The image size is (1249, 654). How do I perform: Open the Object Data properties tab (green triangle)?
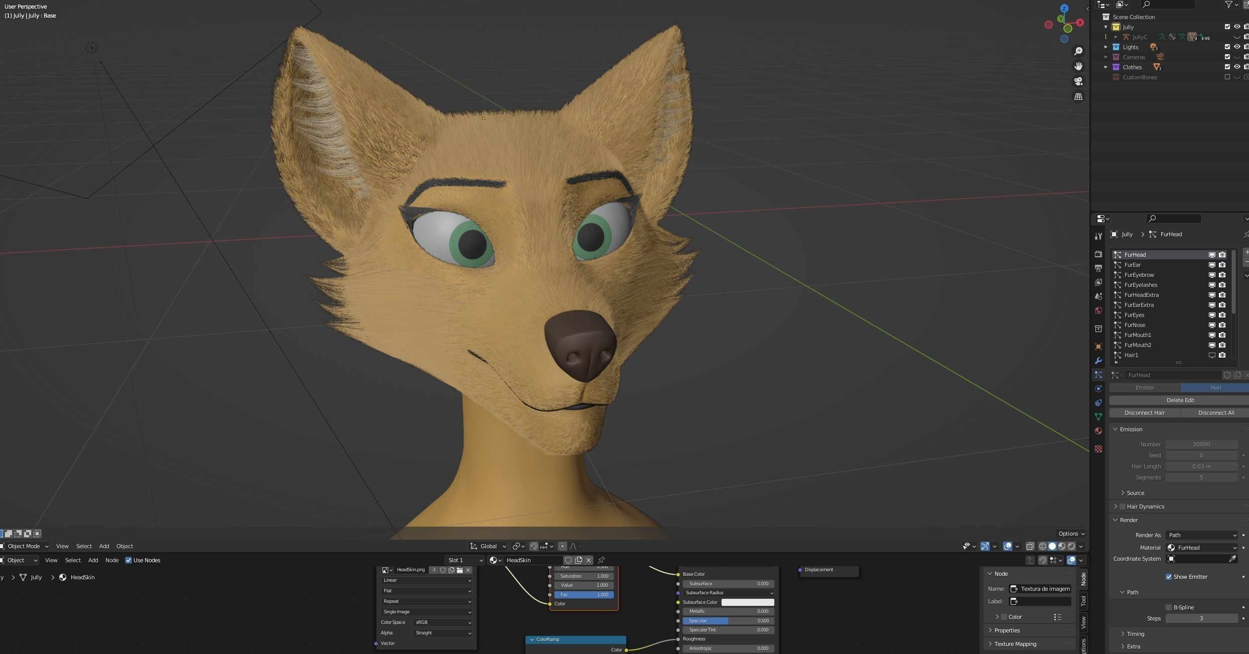[x=1098, y=417]
